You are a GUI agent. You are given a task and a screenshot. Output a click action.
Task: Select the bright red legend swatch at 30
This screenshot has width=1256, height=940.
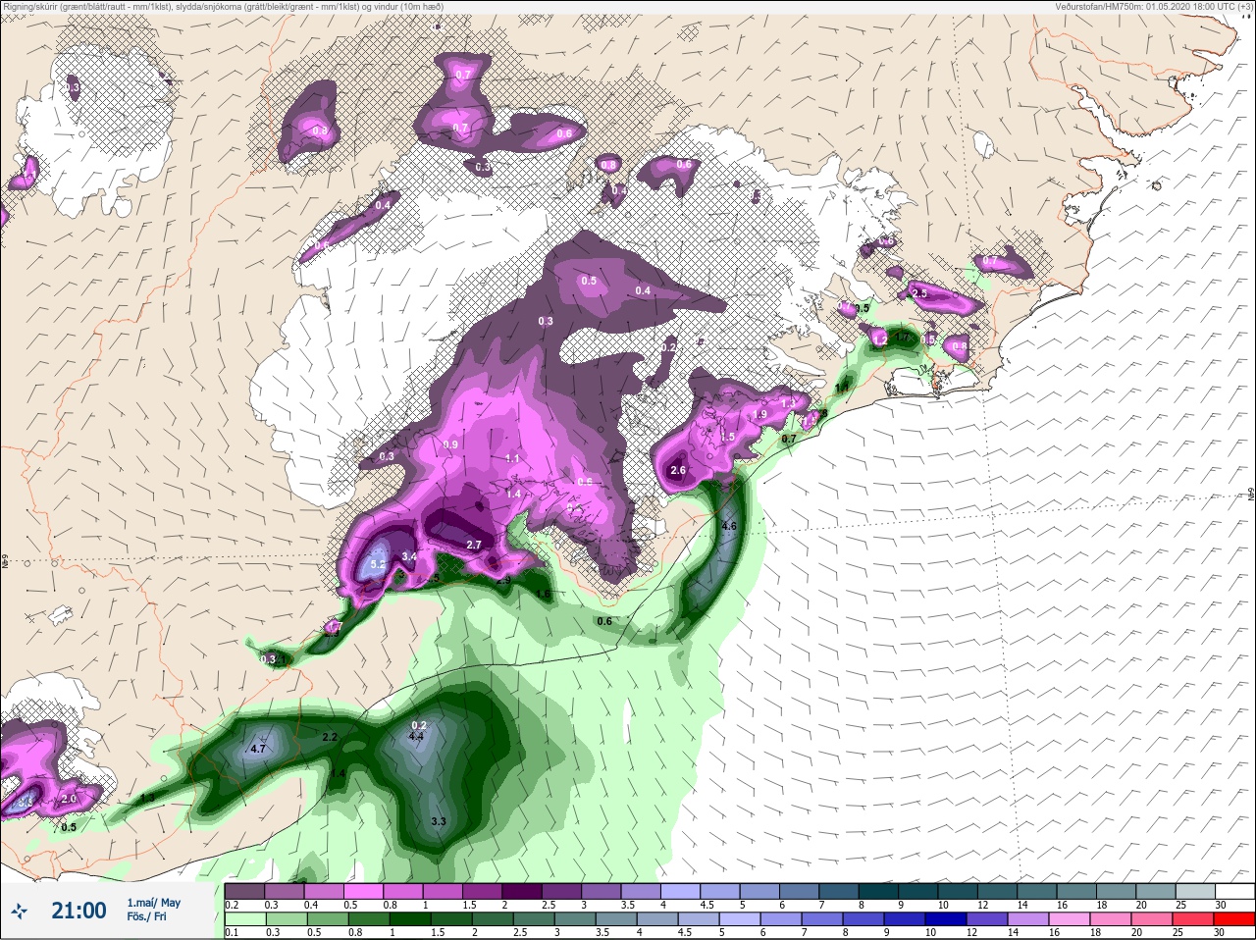coord(1235,919)
